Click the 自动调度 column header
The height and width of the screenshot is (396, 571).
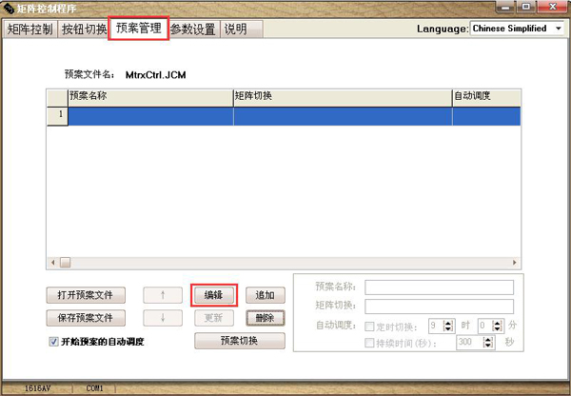(x=486, y=97)
